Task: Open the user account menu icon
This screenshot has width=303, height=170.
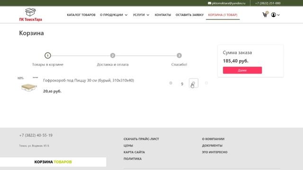Action: coord(273,15)
